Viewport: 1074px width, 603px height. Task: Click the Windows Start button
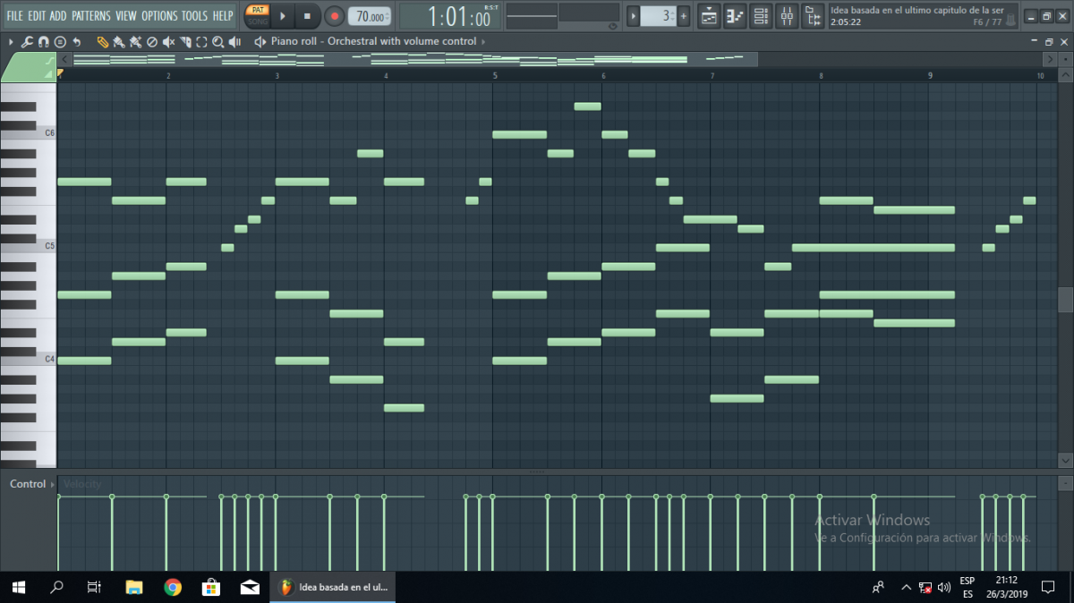click(18, 587)
